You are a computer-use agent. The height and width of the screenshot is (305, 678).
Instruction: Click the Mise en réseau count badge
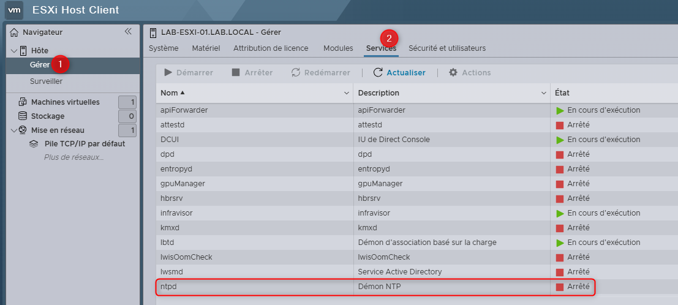point(127,130)
